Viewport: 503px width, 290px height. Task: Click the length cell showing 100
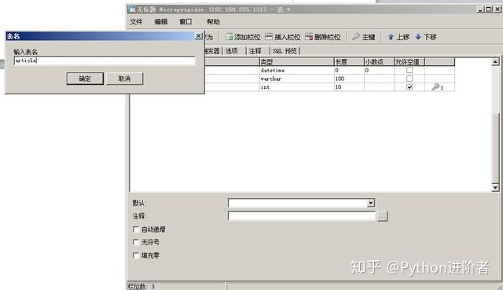click(349, 79)
